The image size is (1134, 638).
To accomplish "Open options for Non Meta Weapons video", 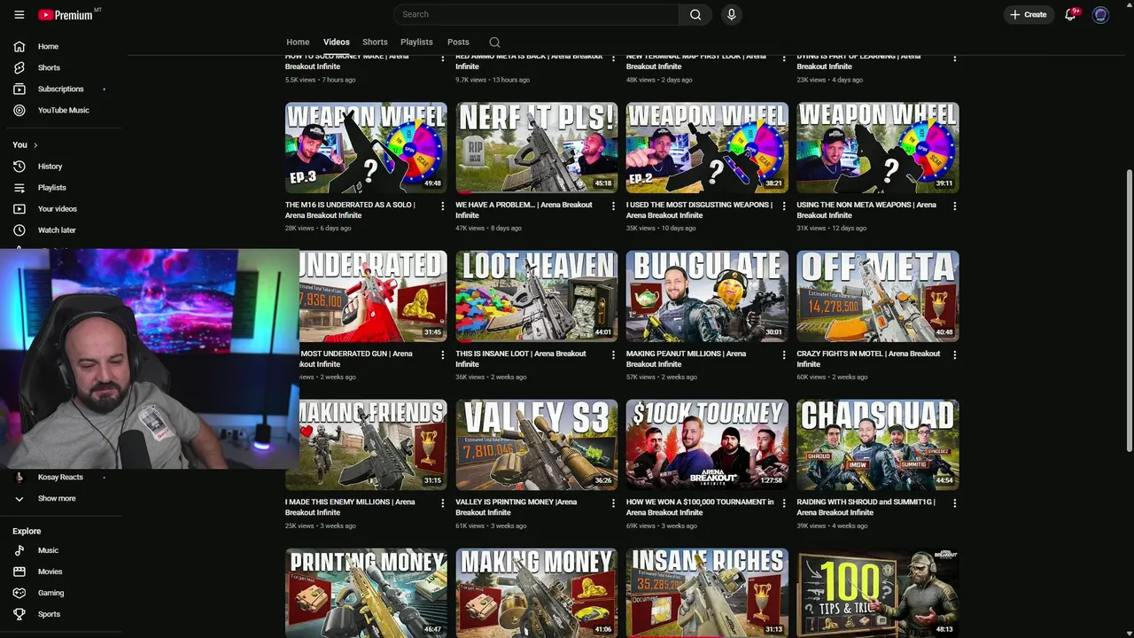I will [x=954, y=206].
